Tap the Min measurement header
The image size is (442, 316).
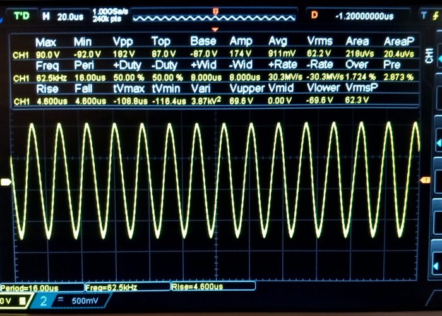coord(83,42)
